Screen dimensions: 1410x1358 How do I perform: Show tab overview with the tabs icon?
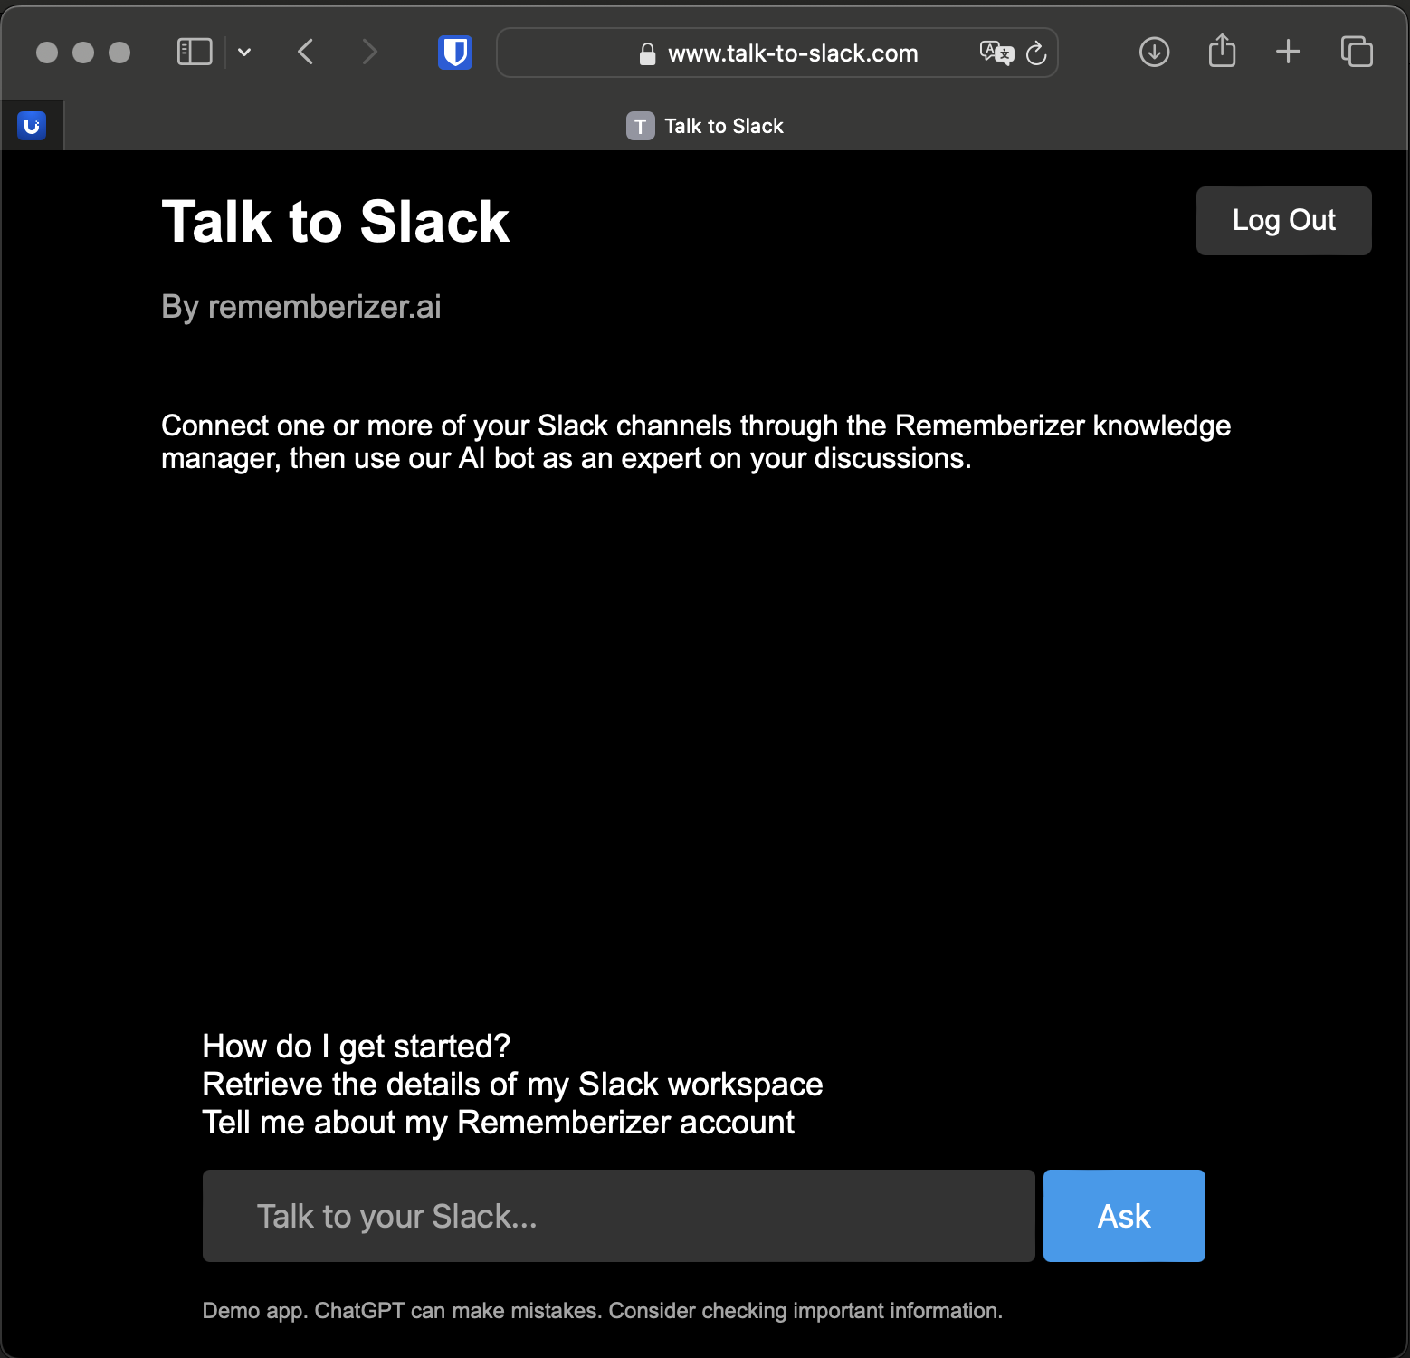click(1357, 52)
